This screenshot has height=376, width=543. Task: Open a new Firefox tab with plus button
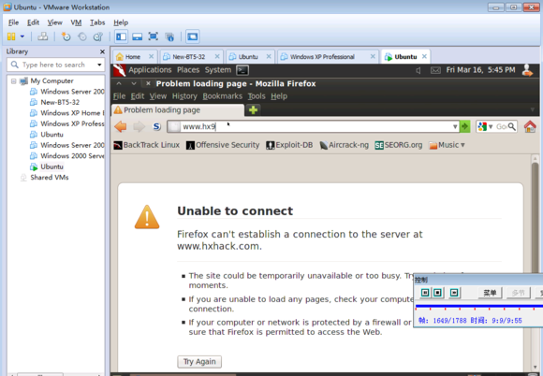coord(253,110)
